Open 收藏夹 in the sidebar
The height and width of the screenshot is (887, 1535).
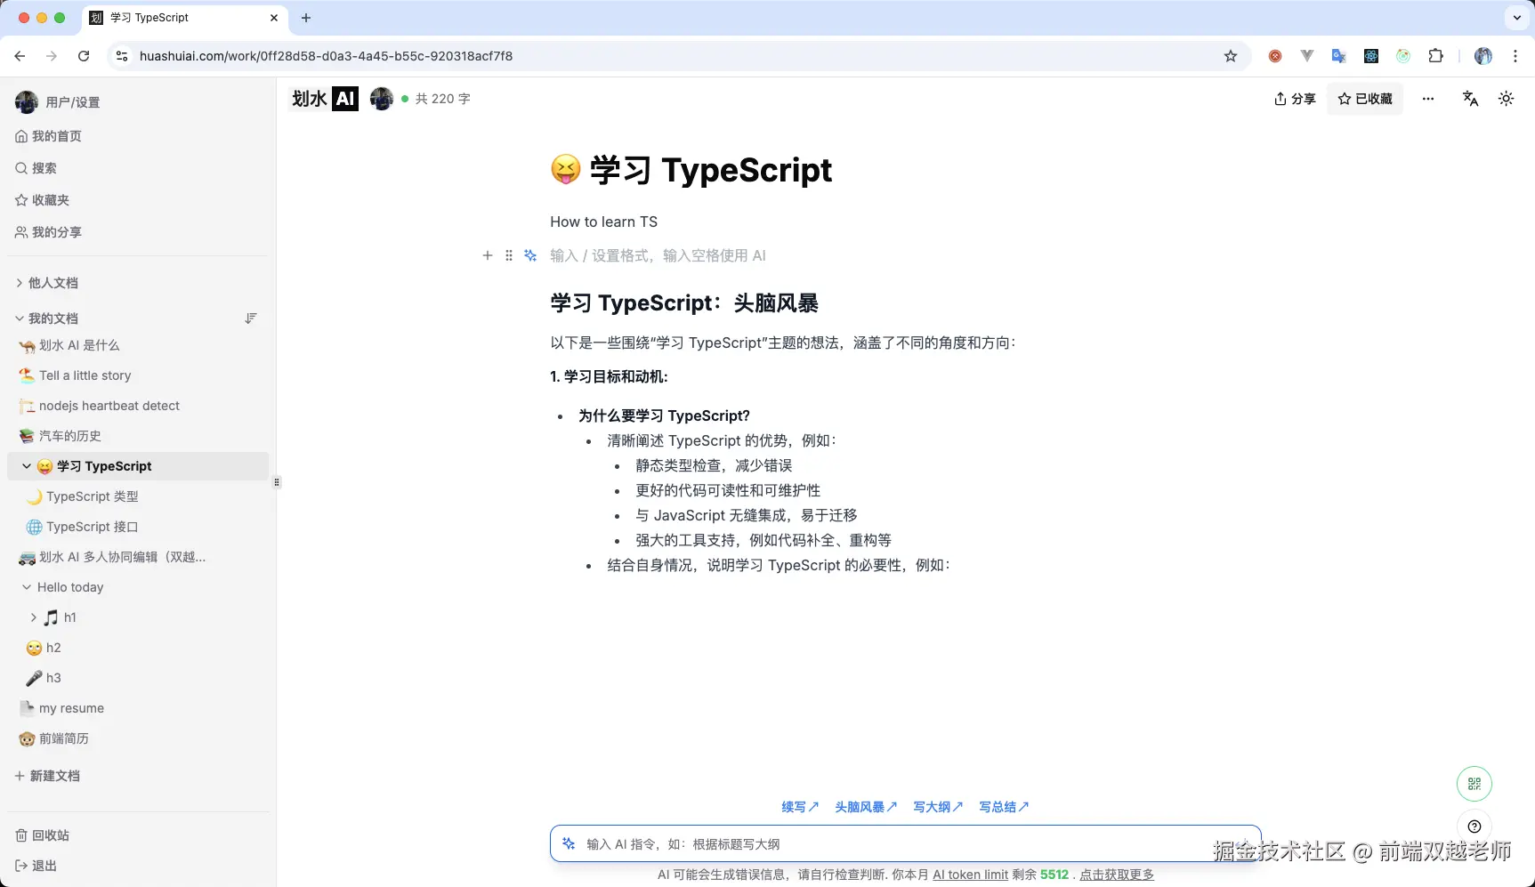click(x=42, y=200)
